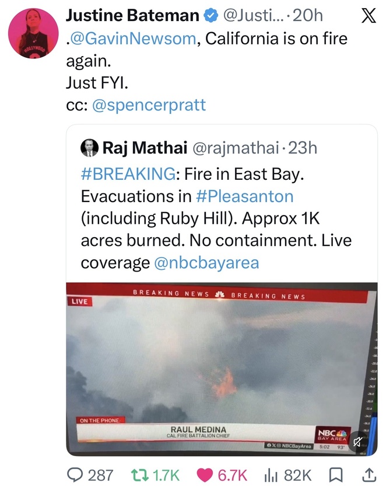Open the 20h post timestamp
Screen dimensions: 386x490
308,16
